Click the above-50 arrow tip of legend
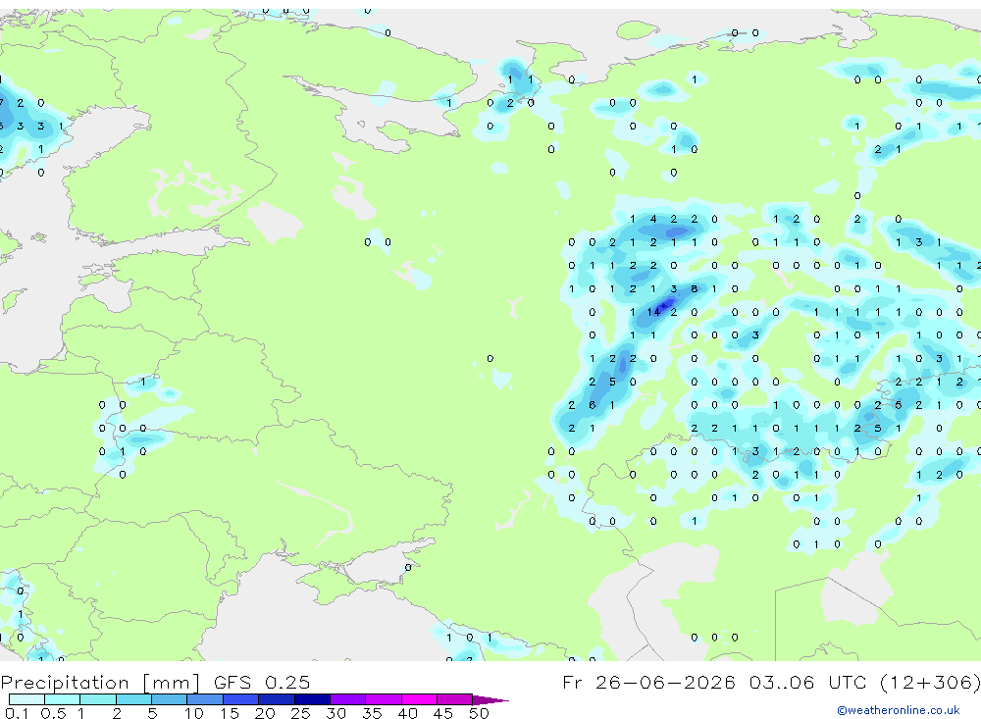 [x=490, y=700]
